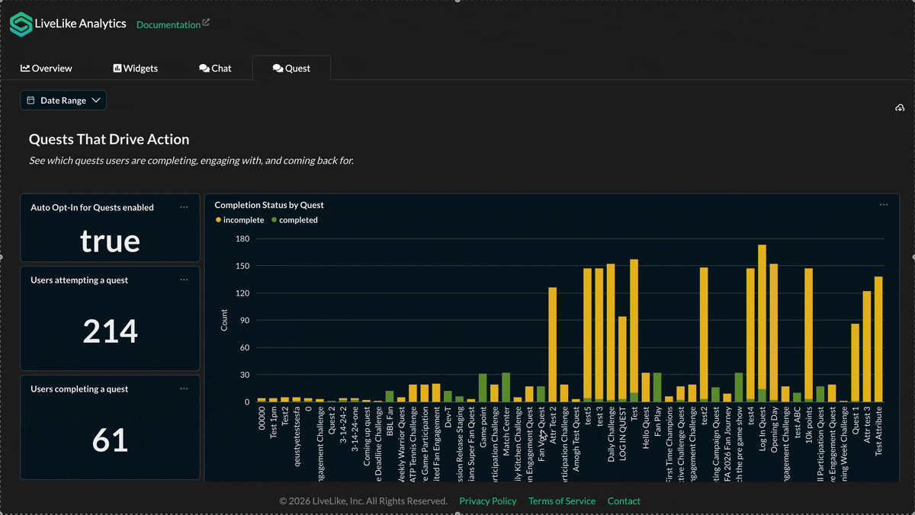Image resolution: width=915 pixels, height=515 pixels.
Task: Click the Attr Test 2 bar
Action: pyautogui.click(x=553, y=344)
